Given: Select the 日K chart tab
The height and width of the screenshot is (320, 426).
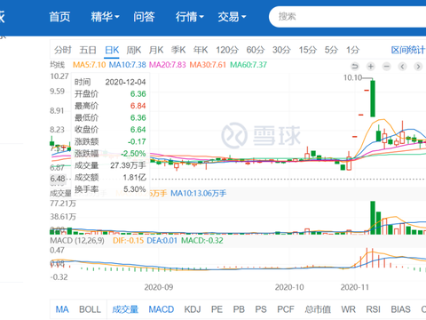Looking at the screenshot, I should 112,50.
